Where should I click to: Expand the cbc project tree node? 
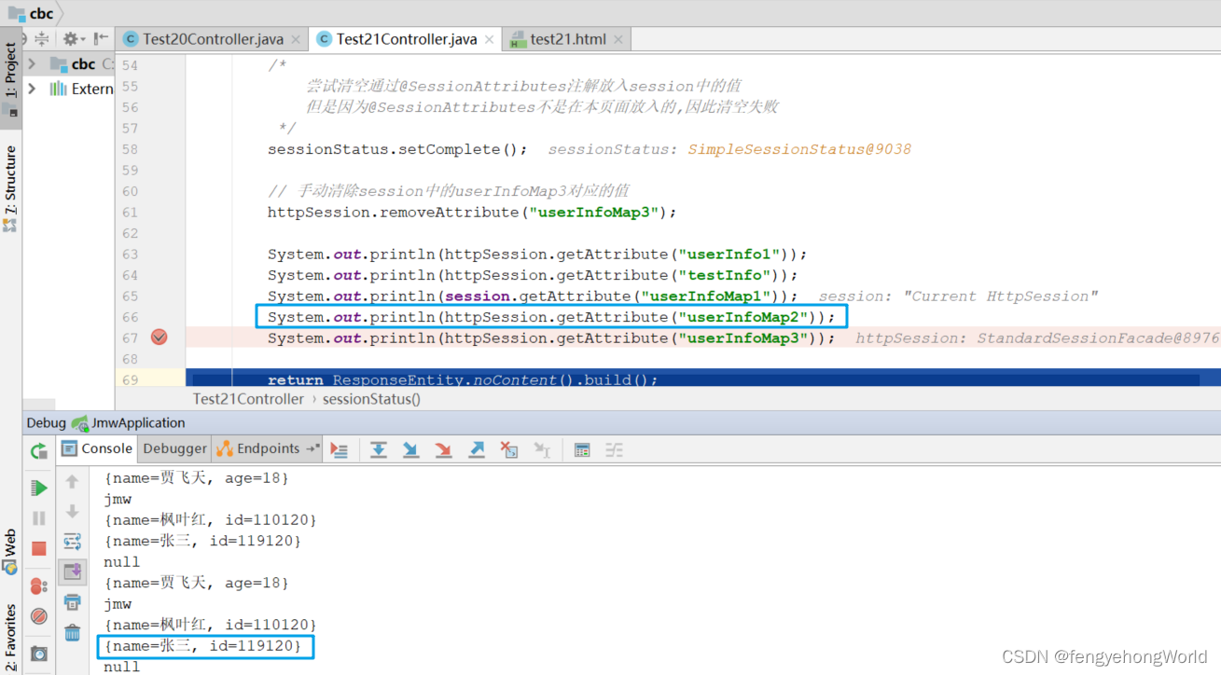[32, 63]
